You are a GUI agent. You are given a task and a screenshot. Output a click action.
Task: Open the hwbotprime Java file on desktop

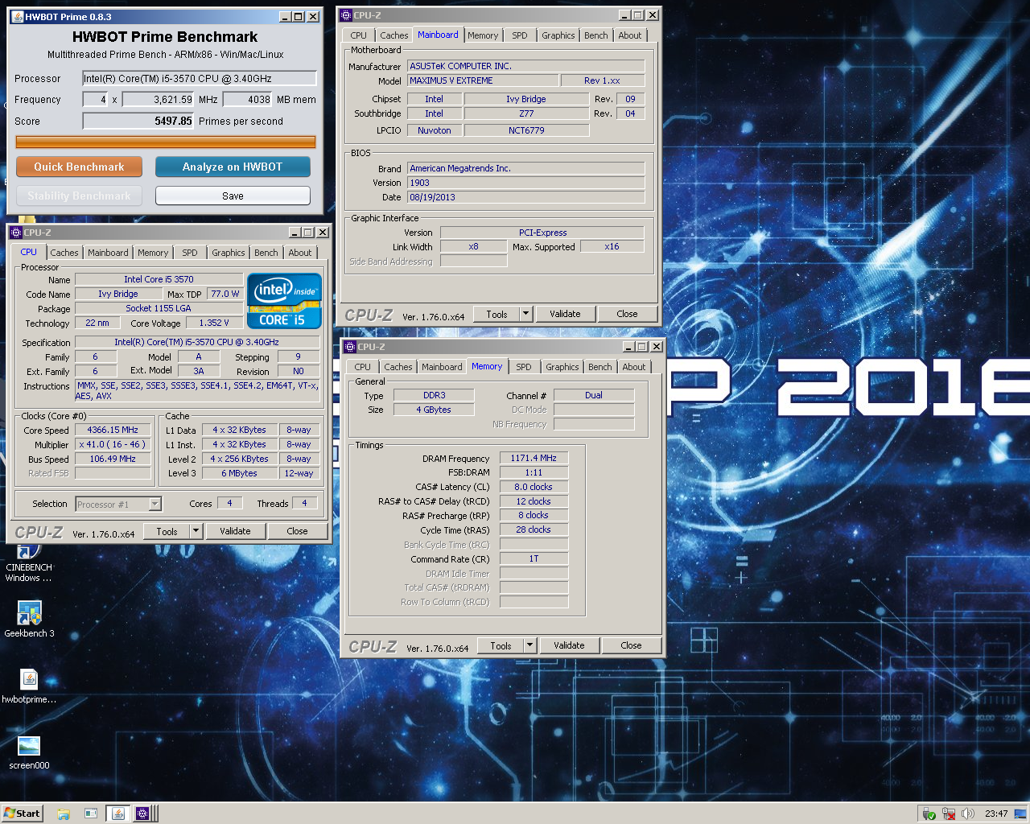pyautogui.click(x=29, y=686)
